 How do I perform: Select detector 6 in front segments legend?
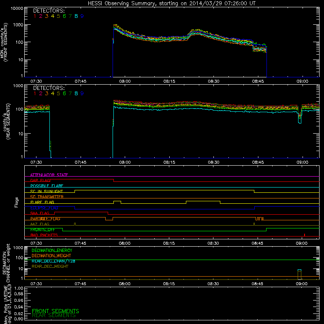64,16
